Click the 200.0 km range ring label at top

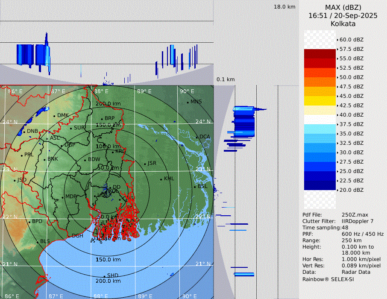pyautogui.click(x=108, y=104)
